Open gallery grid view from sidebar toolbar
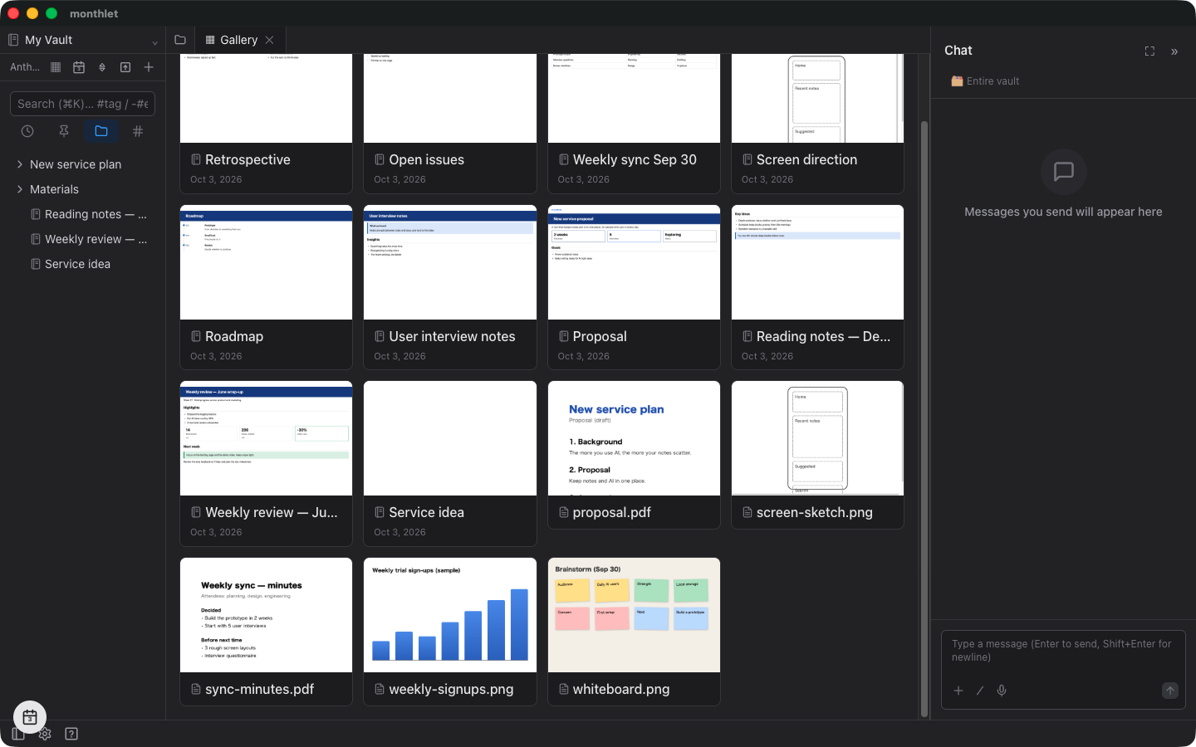This screenshot has height=747, width=1196. 56,67
